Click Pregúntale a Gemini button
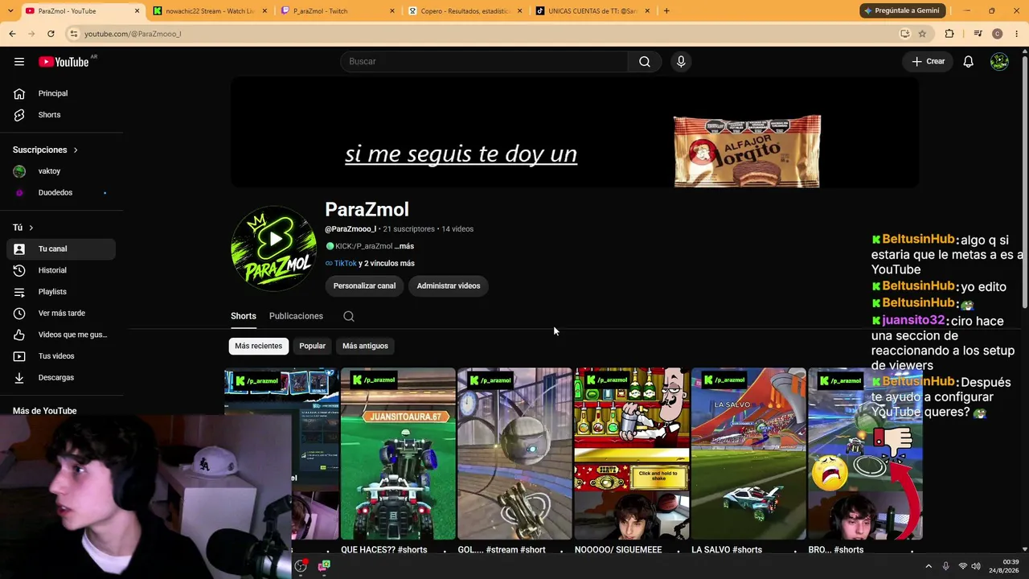 pos(901,11)
